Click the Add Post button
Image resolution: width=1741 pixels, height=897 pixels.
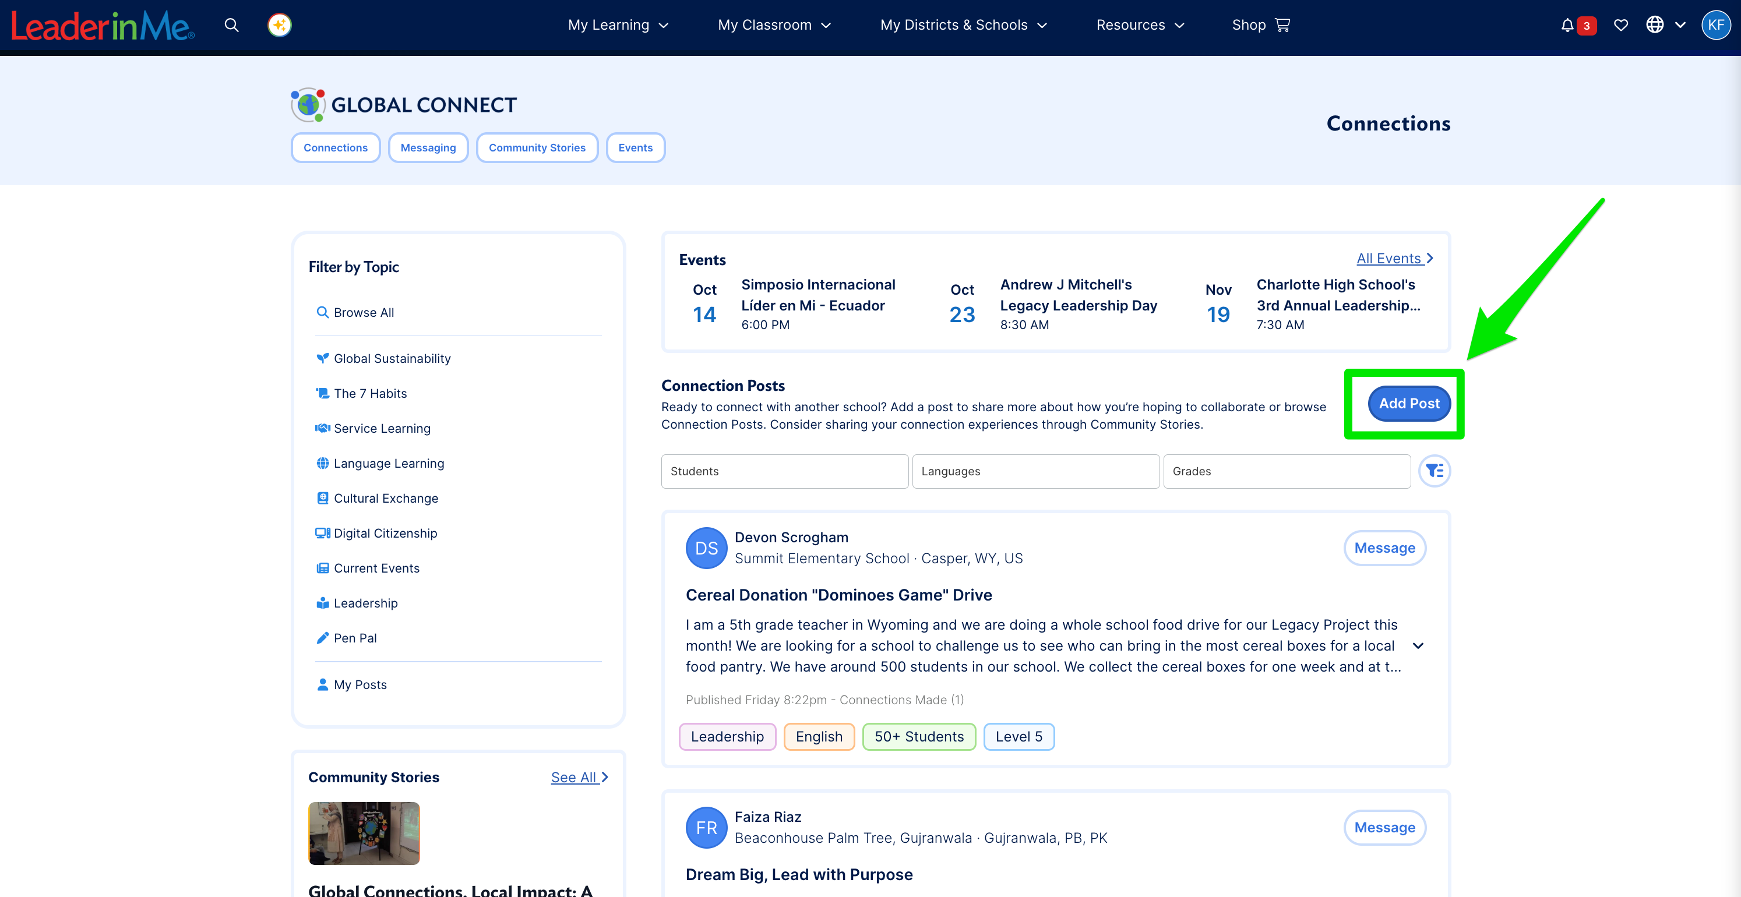pos(1409,403)
